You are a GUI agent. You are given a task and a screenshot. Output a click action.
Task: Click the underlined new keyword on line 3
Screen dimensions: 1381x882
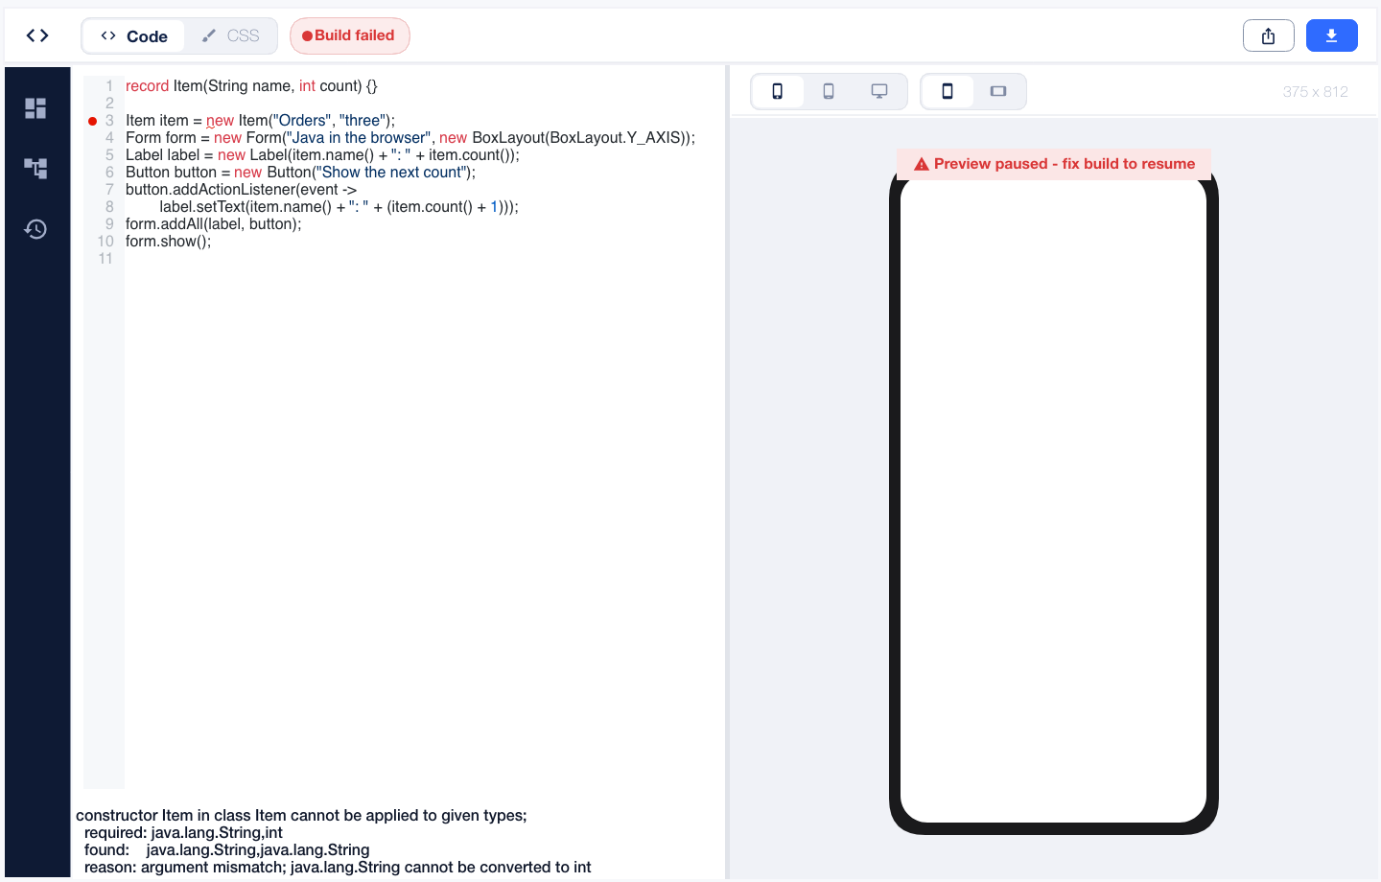pos(220,121)
